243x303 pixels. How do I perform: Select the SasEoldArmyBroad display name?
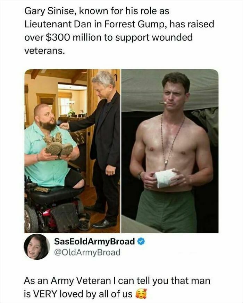(94, 241)
